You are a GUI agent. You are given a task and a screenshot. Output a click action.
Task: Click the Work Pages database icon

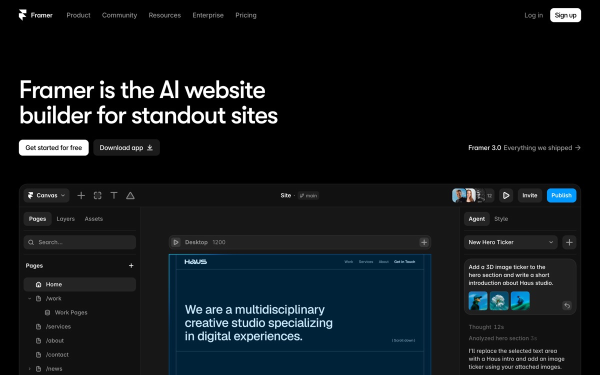pos(47,312)
